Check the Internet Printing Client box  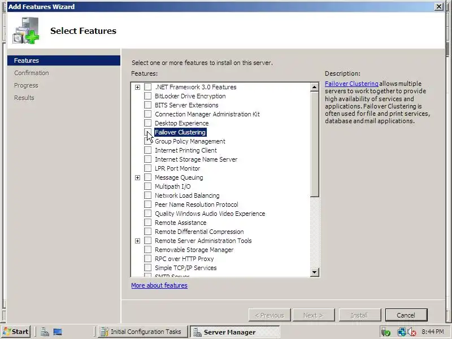pos(147,150)
